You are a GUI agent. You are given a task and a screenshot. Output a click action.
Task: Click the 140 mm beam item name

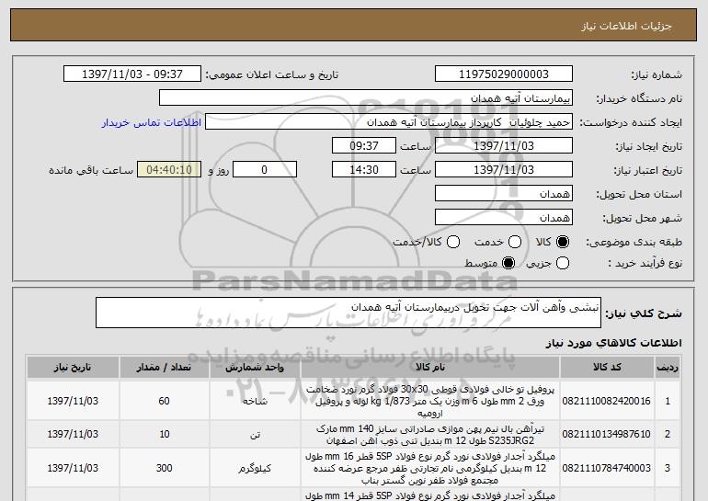click(x=430, y=434)
